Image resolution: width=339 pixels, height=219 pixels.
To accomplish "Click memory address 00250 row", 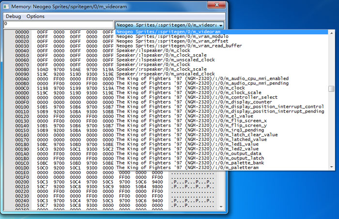I will tap(22, 205).
